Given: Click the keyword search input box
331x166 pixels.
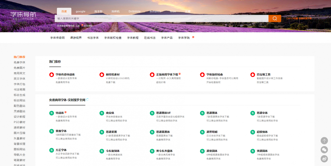Looking at the screenshot, I should [x=160, y=18].
